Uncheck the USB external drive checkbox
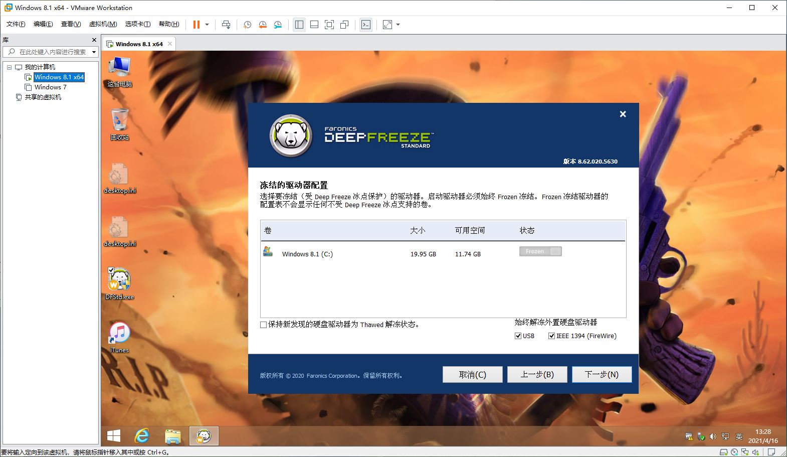Viewport: 787px width, 457px height. coord(518,336)
